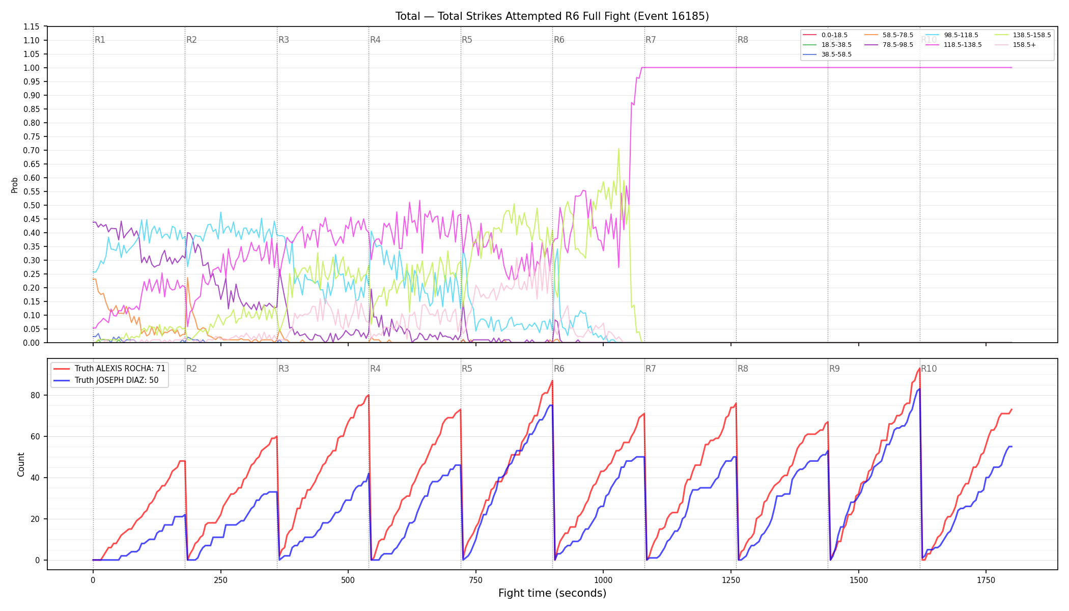This screenshot has height=611, width=1069.
Task: Click the 0.00 tick on Prob axis
Action: [x=32, y=343]
